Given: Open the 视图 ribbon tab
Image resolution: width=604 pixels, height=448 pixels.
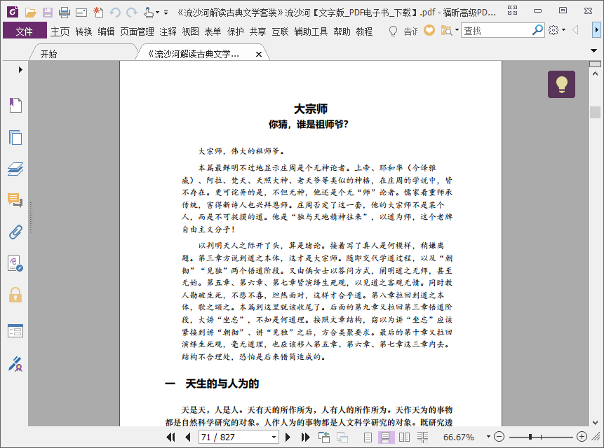Looking at the screenshot, I should (190, 31).
